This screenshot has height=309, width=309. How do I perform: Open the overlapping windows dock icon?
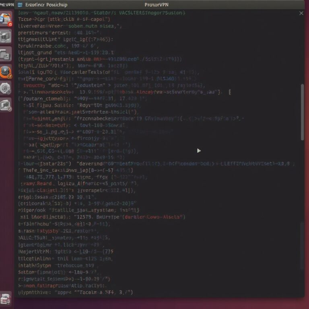pos(6,54)
